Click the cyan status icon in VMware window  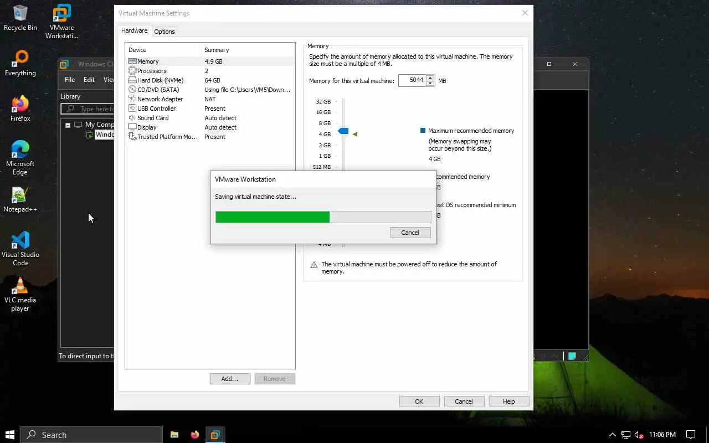(572, 356)
